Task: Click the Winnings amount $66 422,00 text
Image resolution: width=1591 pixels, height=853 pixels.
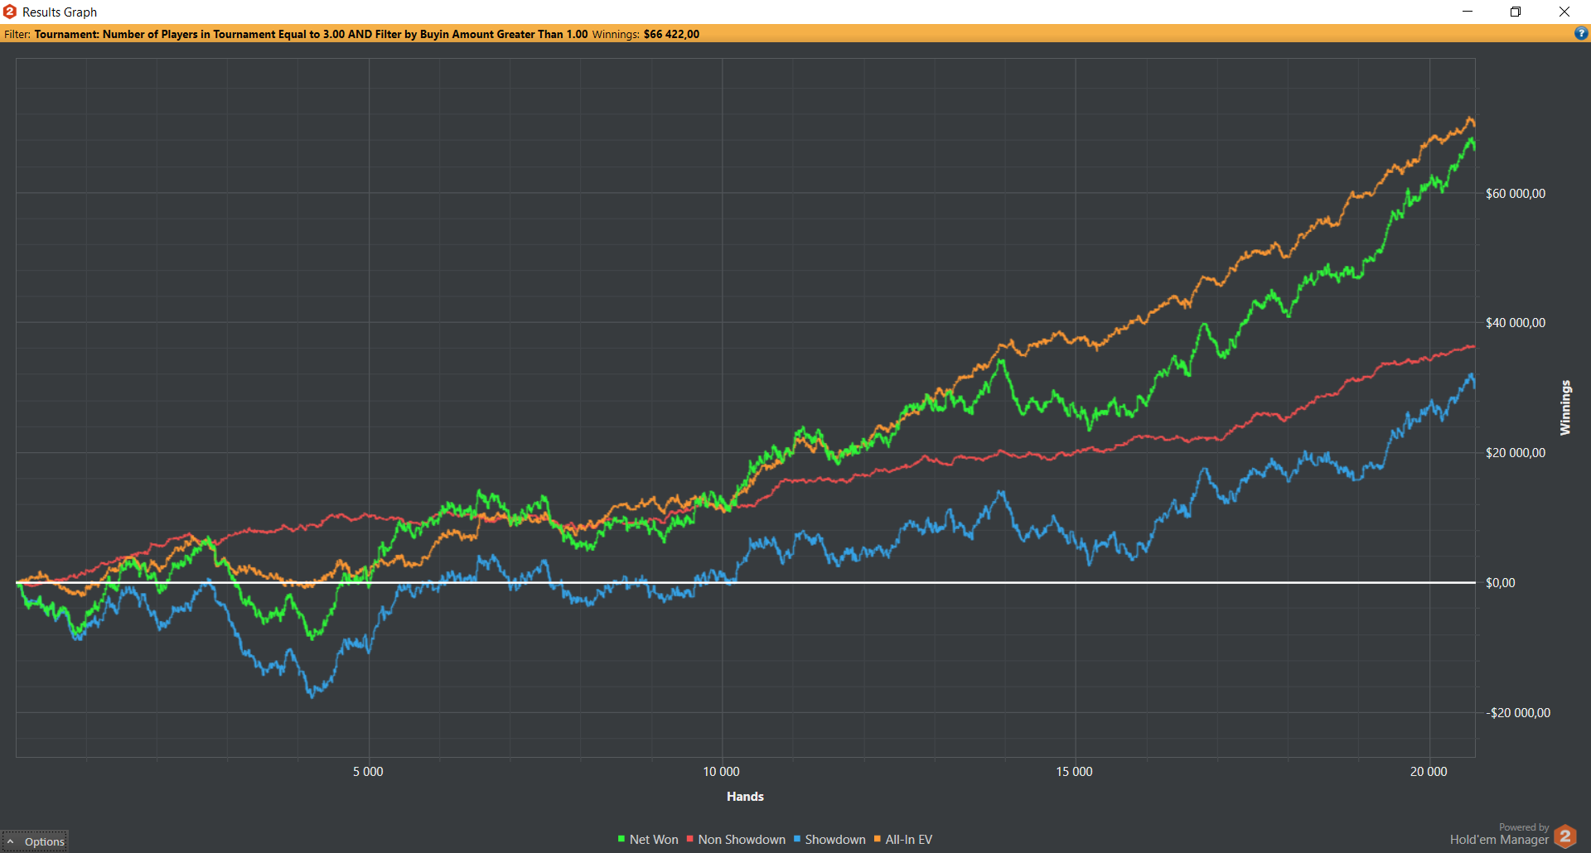Action: [671, 34]
